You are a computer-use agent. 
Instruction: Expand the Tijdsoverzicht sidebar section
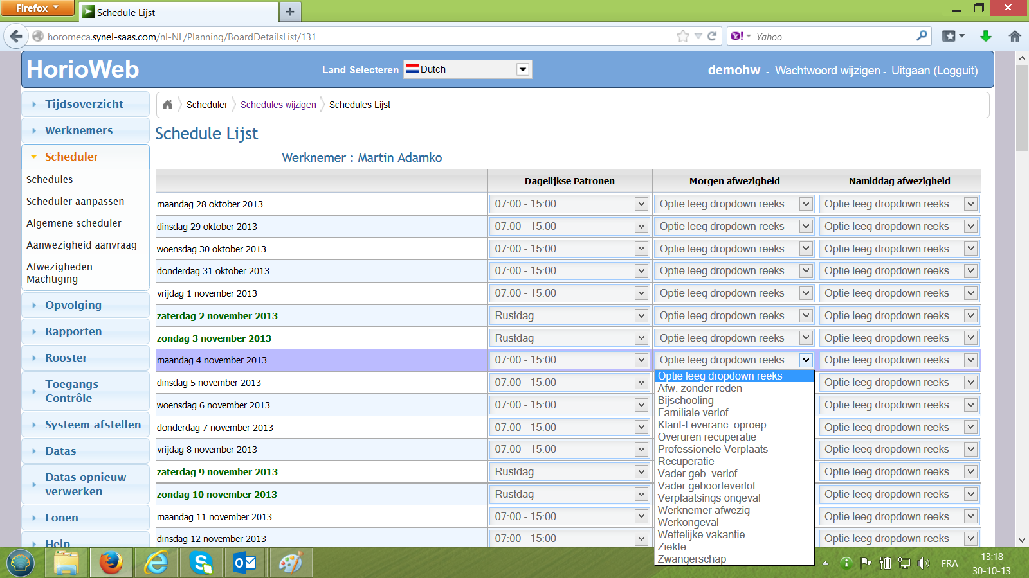tap(85, 104)
